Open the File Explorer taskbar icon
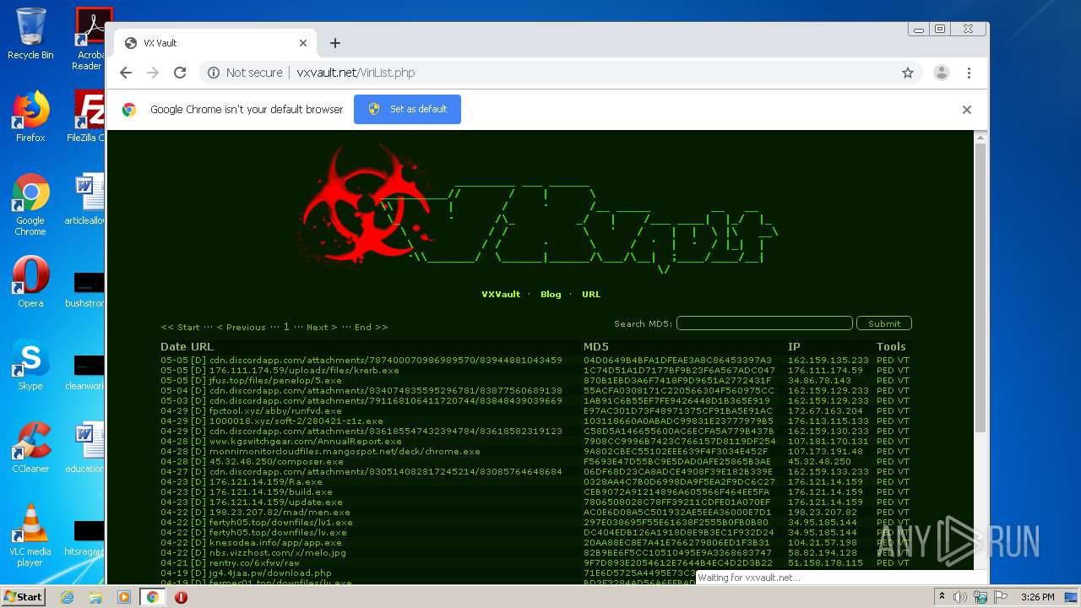Viewport: 1081px width, 608px height. tap(95, 597)
